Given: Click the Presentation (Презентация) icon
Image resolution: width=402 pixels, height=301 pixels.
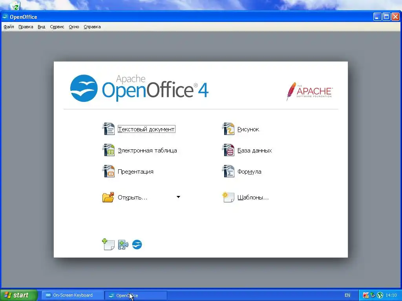Looking at the screenshot, I should [x=108, y=171].
